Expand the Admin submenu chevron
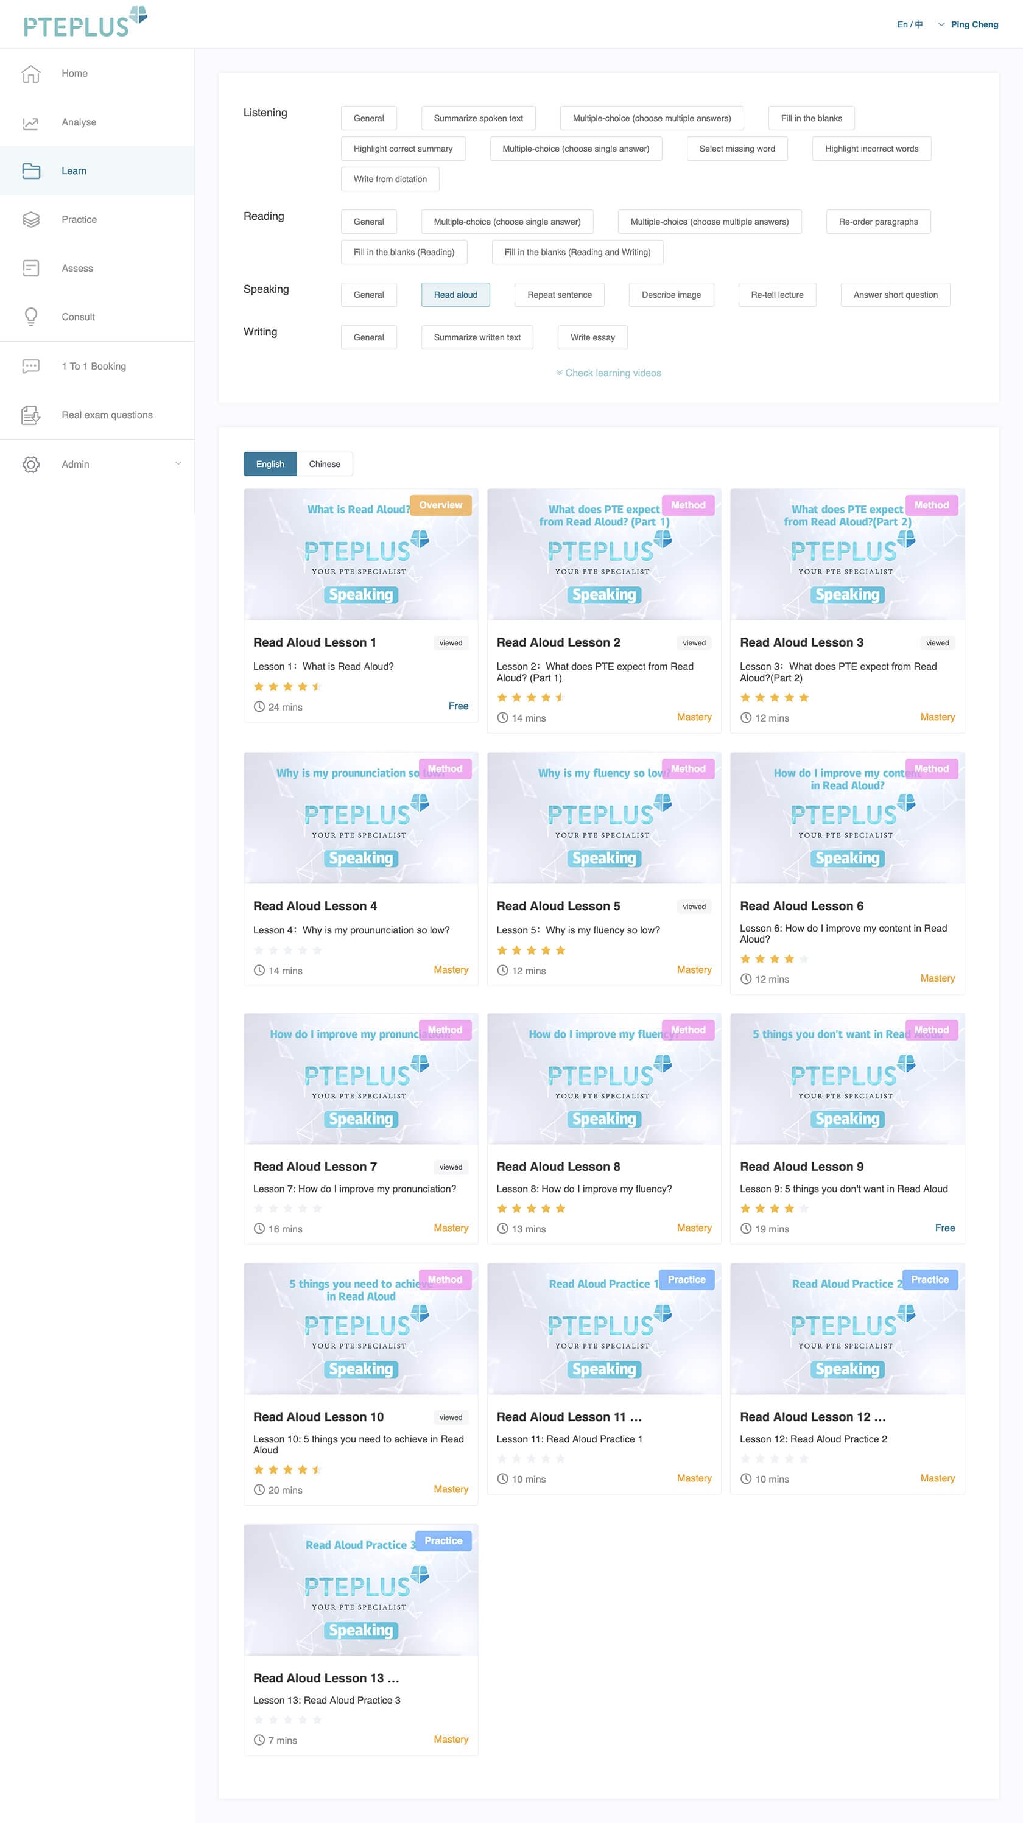 tap(178, 463)
